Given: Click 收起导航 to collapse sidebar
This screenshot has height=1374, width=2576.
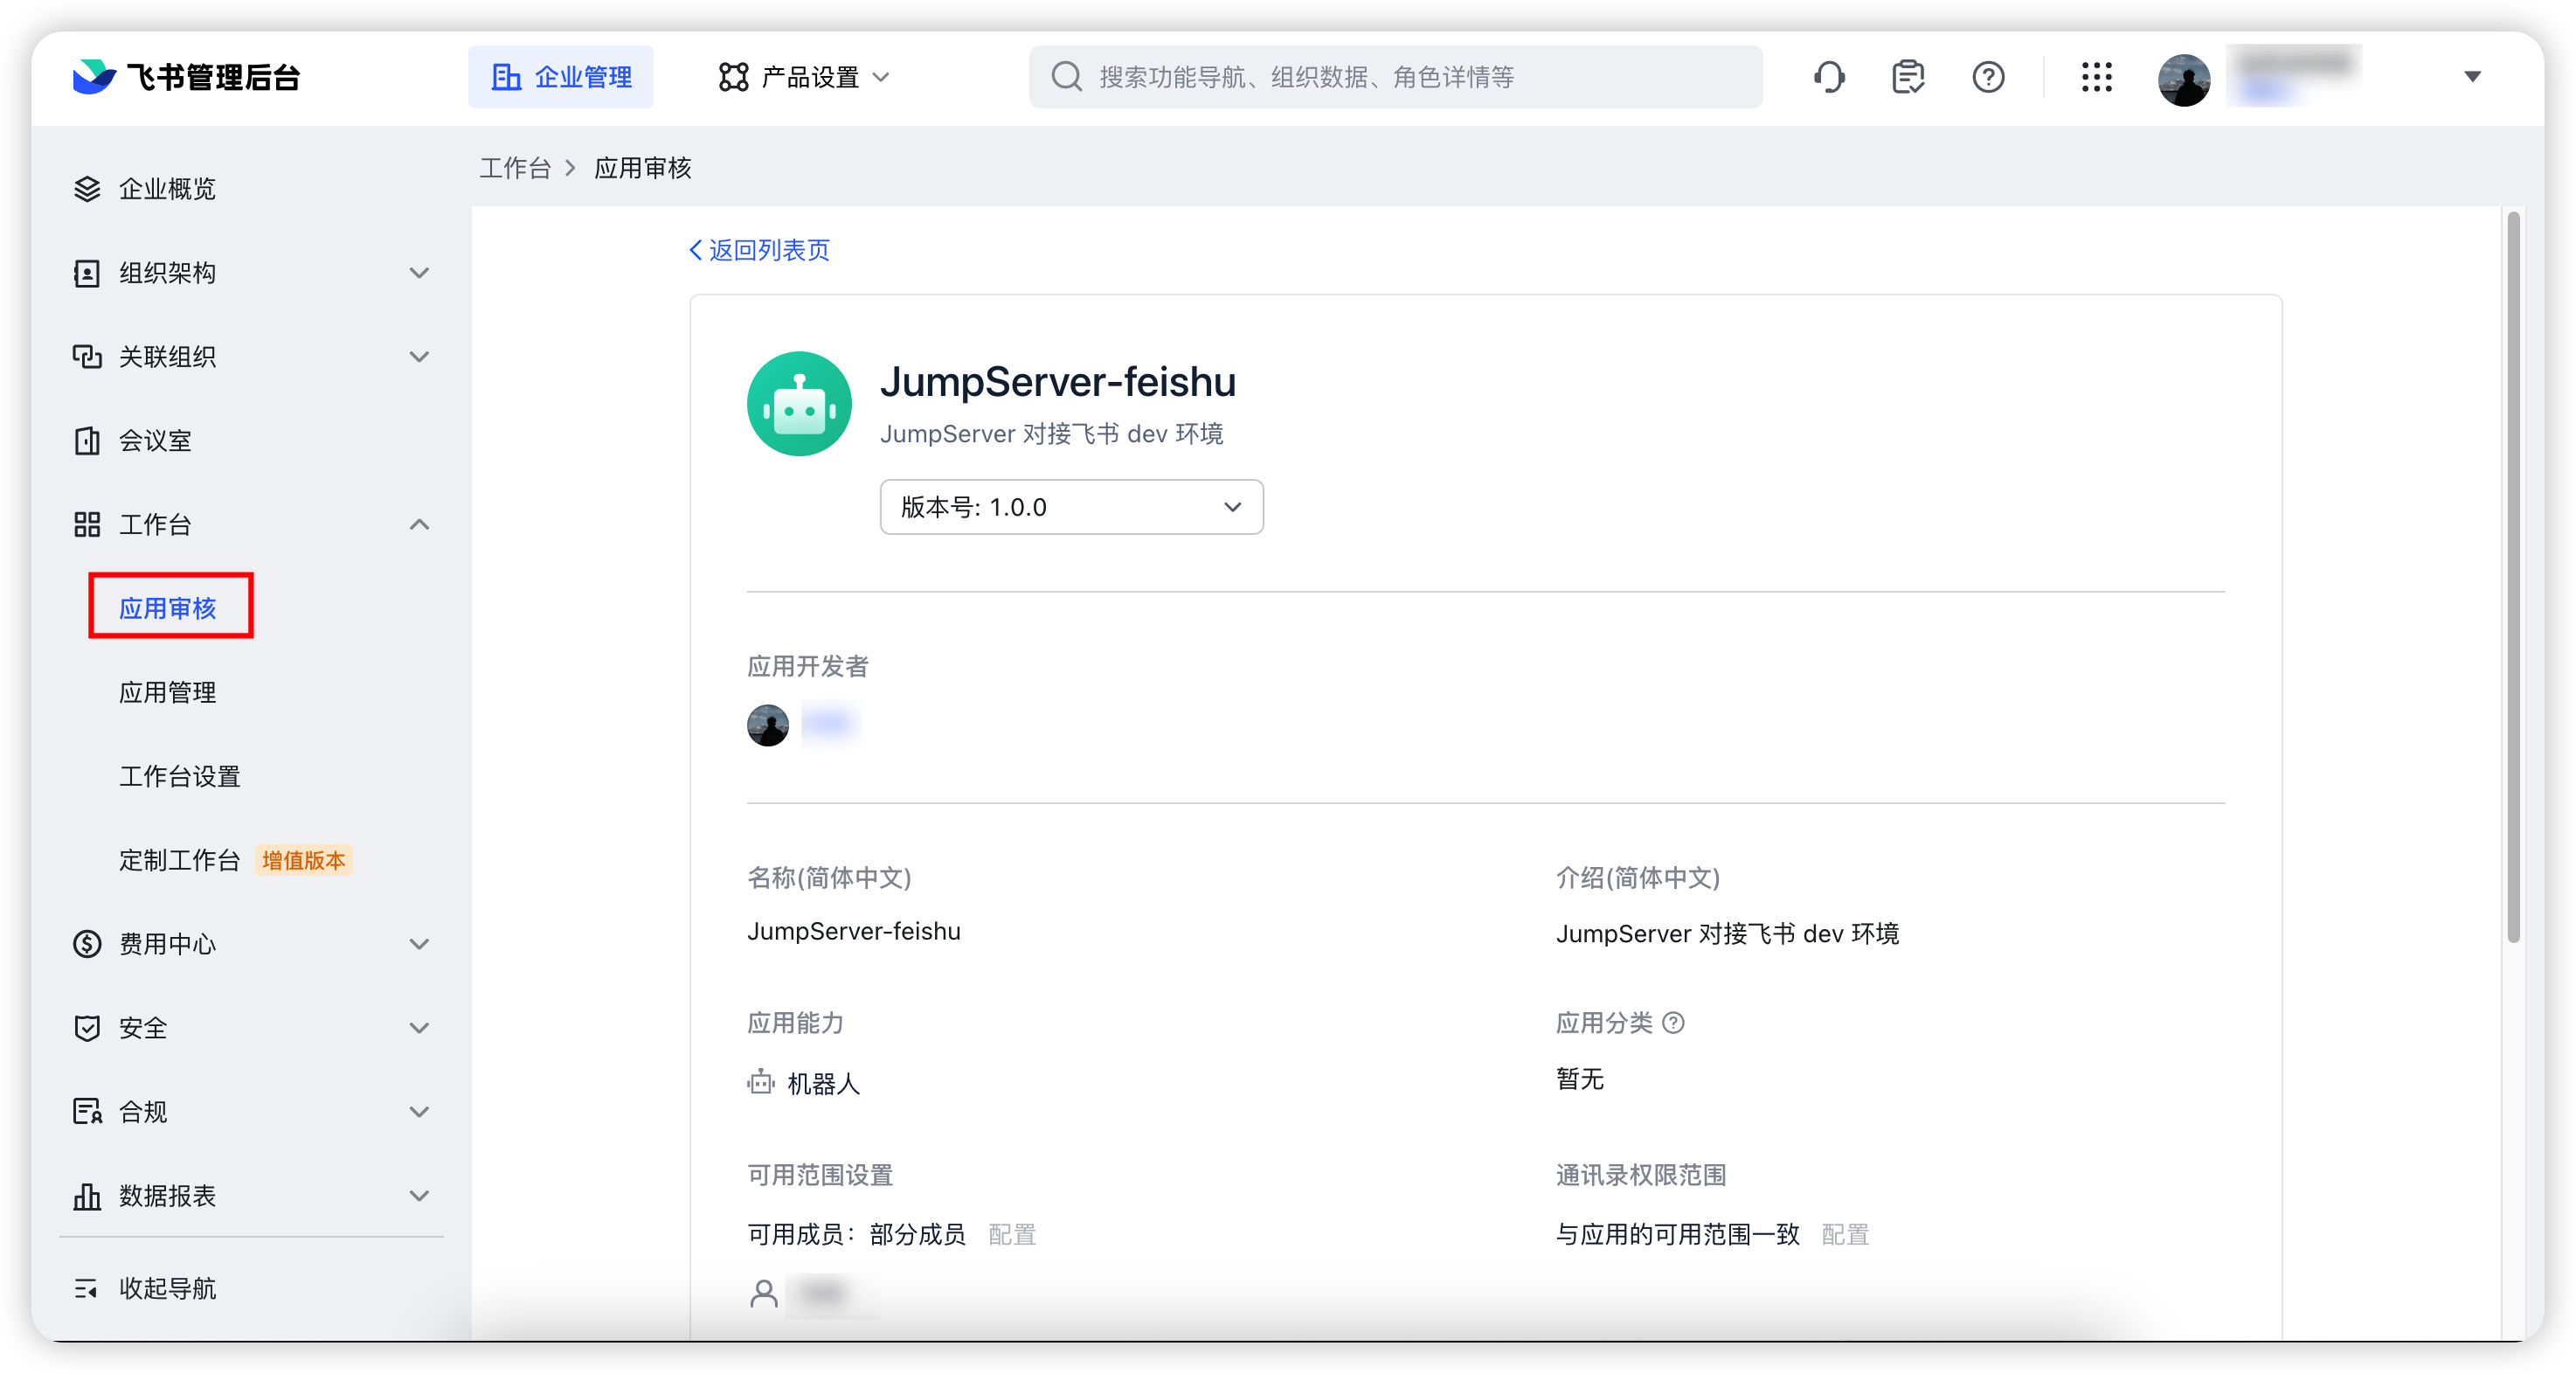Looking at the screenshot, I should coord(146,1288).
